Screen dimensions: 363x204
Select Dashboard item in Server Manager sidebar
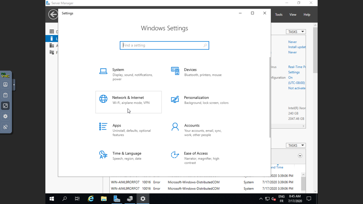click(52, 32)
